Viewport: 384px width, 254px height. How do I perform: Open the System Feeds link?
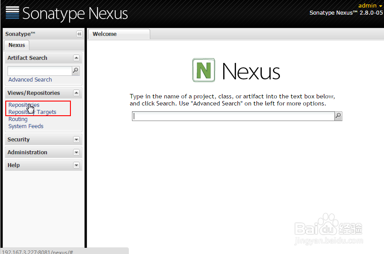(26, 126)
